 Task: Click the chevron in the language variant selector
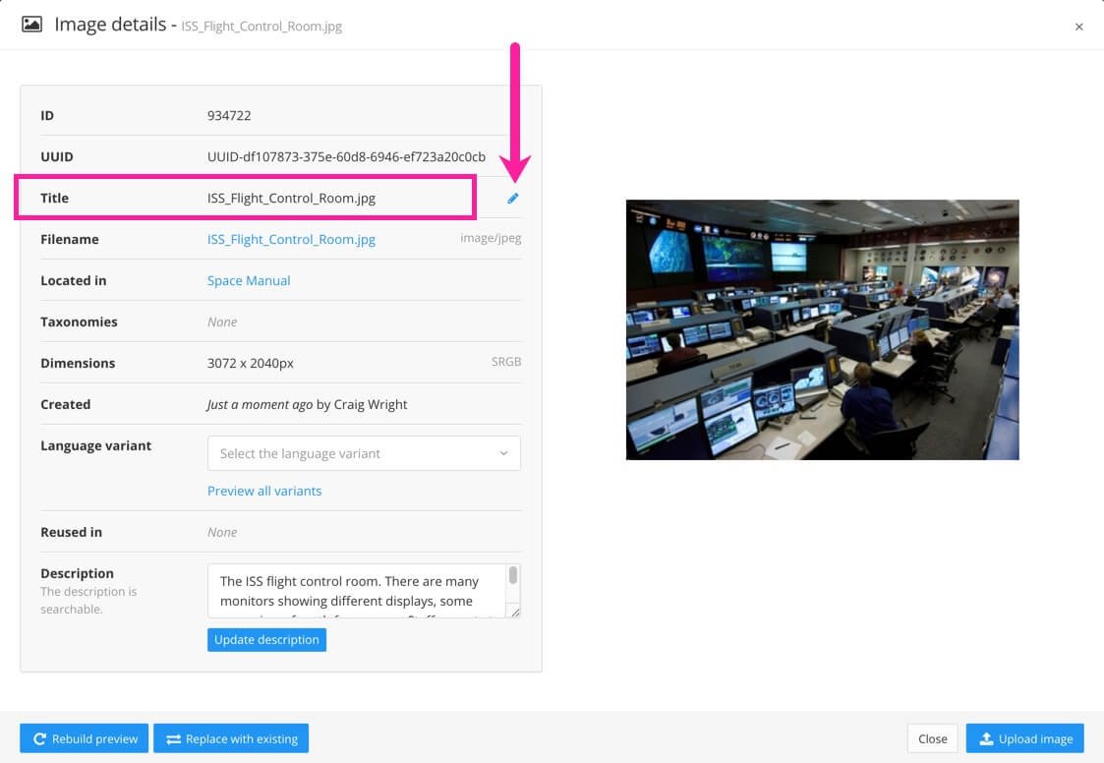point(502,453)
